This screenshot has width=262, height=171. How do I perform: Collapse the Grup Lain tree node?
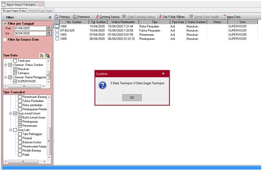10,130
